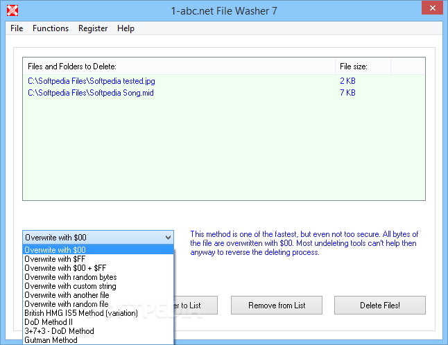Screen dimensions: 448x345
Task: Select 'Overwrite with another file' option
Action: (98, 295)
